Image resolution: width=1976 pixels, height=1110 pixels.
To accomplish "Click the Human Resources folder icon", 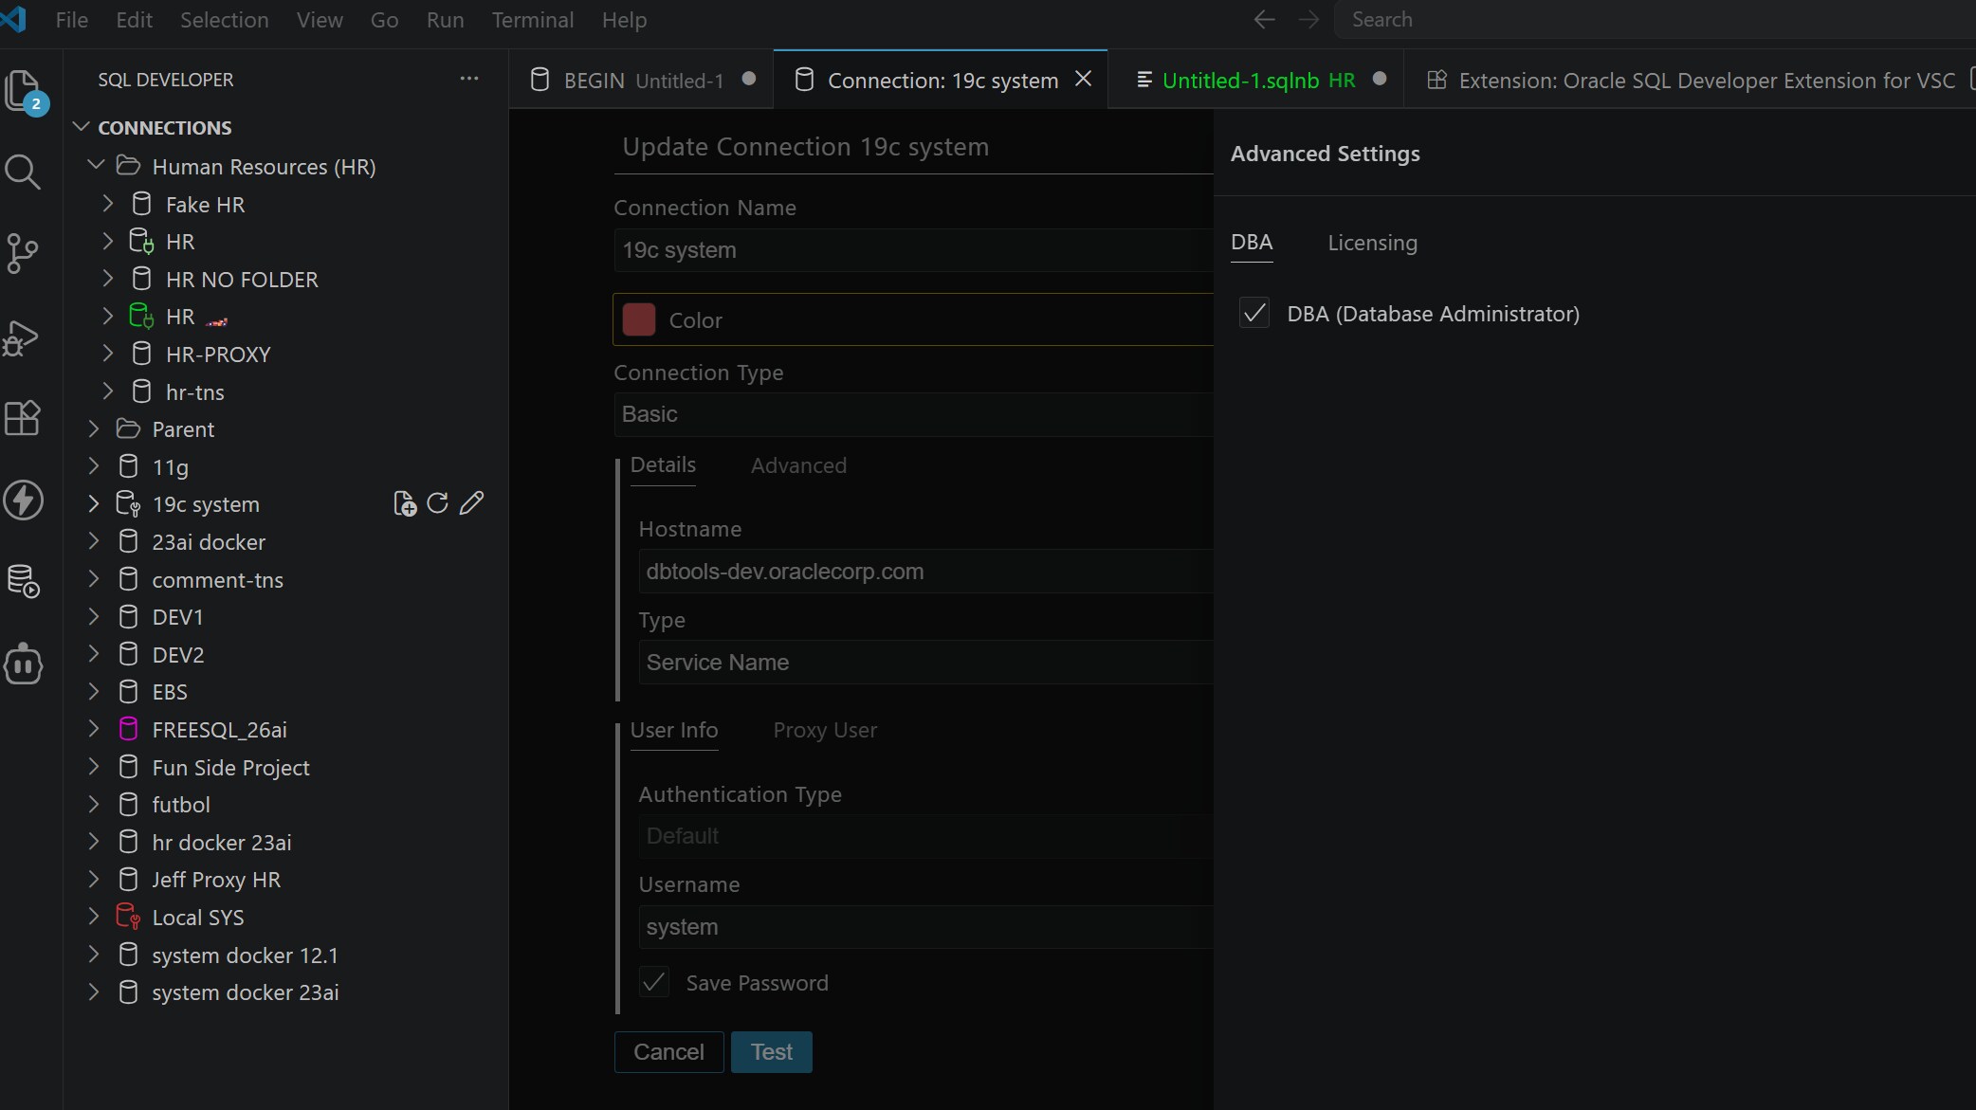I will pos(128,166).
